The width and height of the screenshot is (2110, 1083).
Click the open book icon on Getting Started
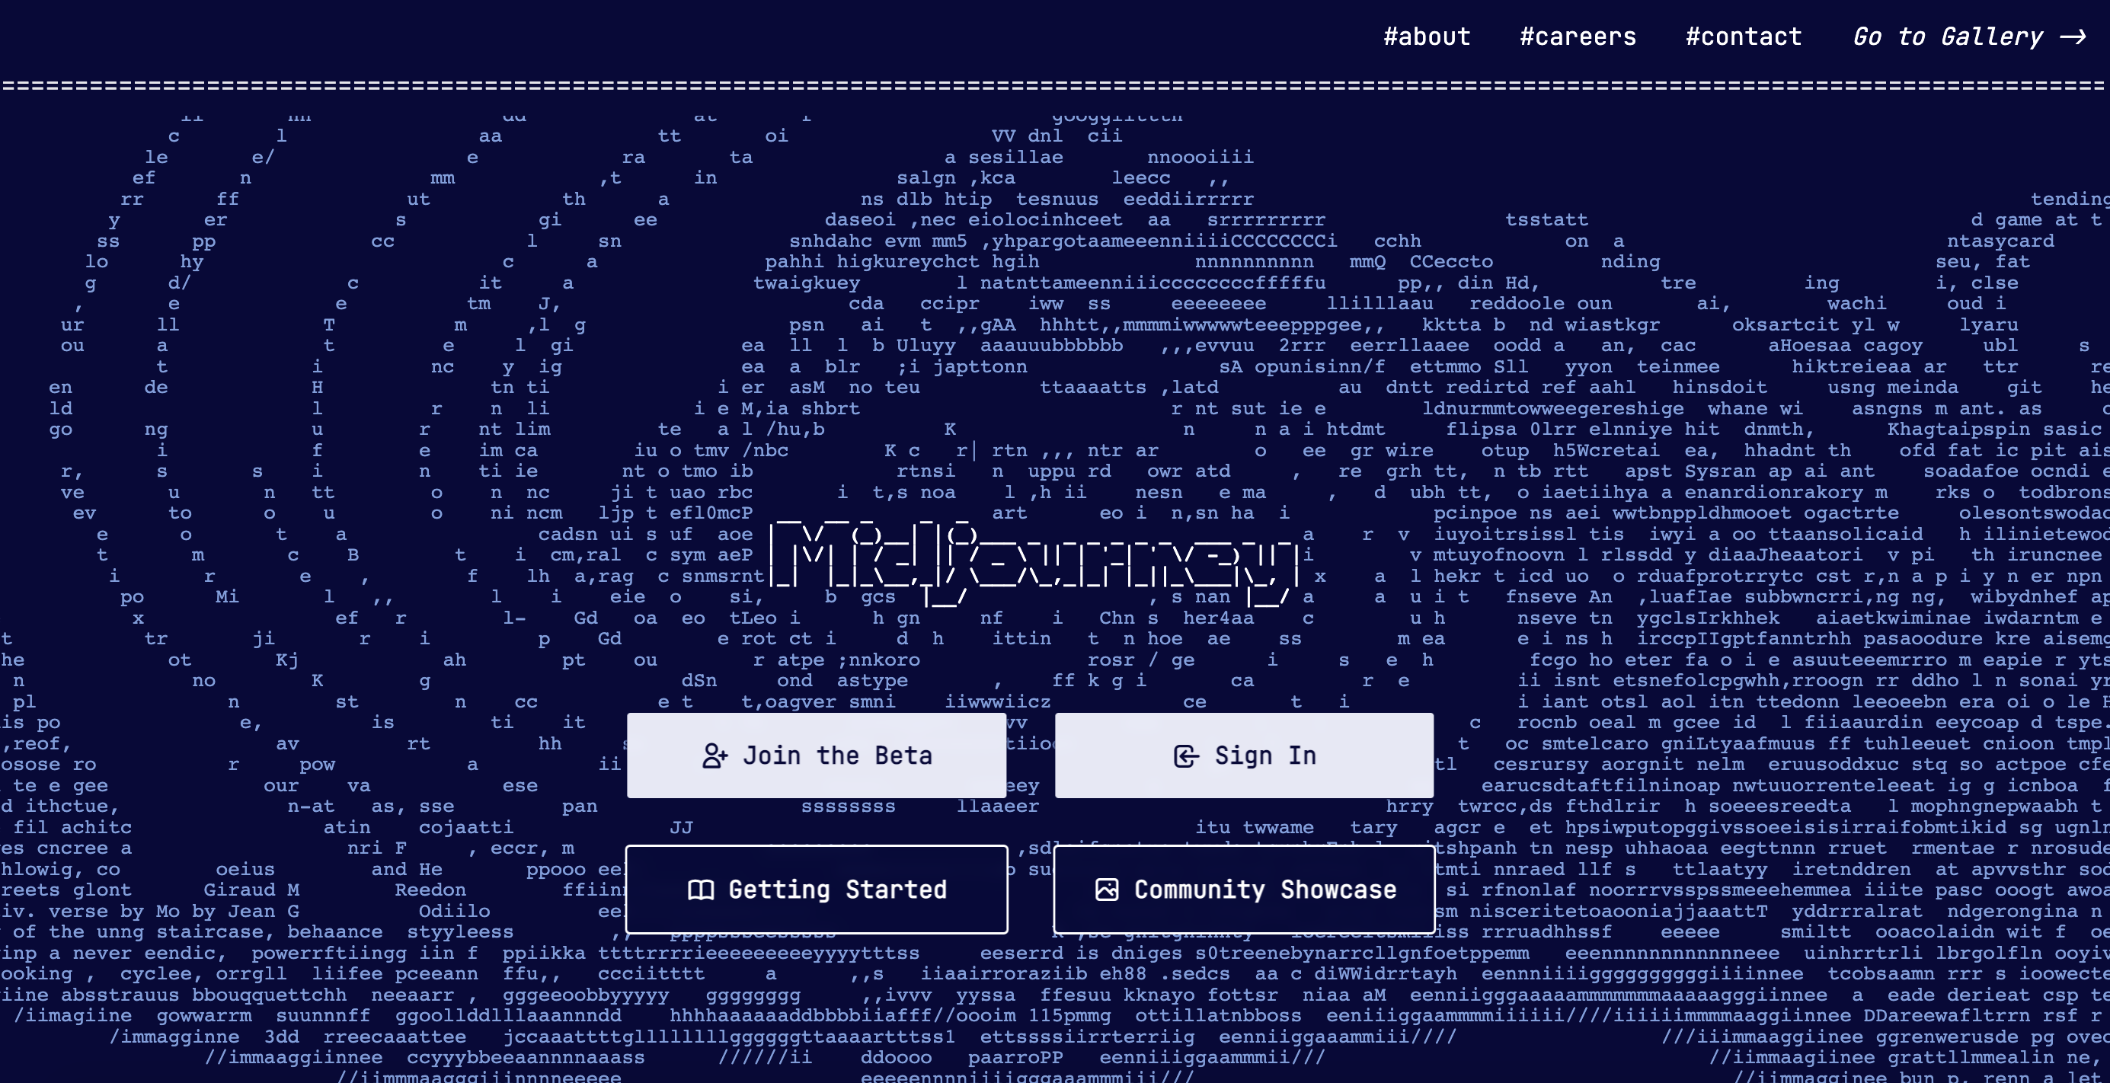[702, 890]
